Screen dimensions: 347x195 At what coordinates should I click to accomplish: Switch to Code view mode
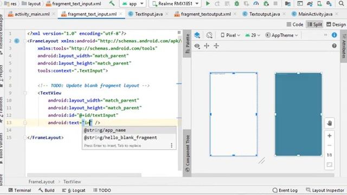[295, 24]
